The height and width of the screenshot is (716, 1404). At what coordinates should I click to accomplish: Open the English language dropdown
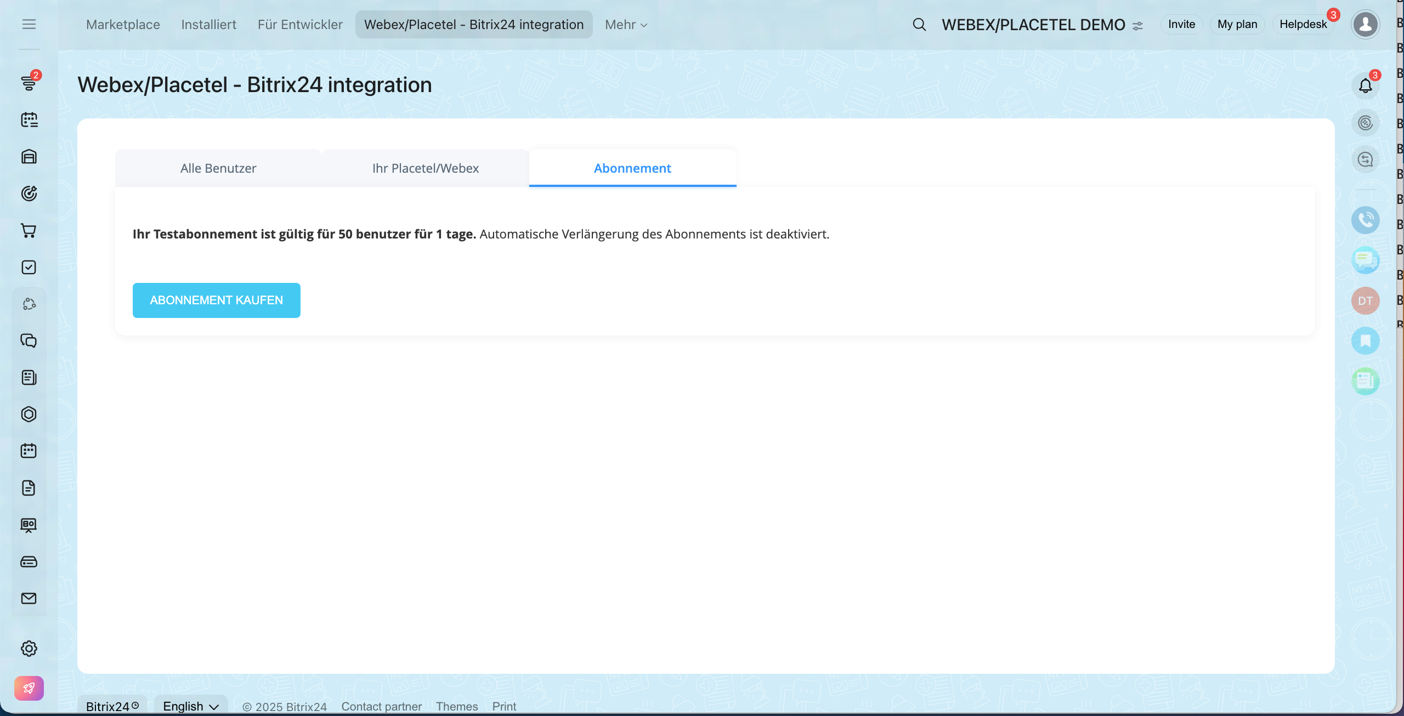(190, 706)
